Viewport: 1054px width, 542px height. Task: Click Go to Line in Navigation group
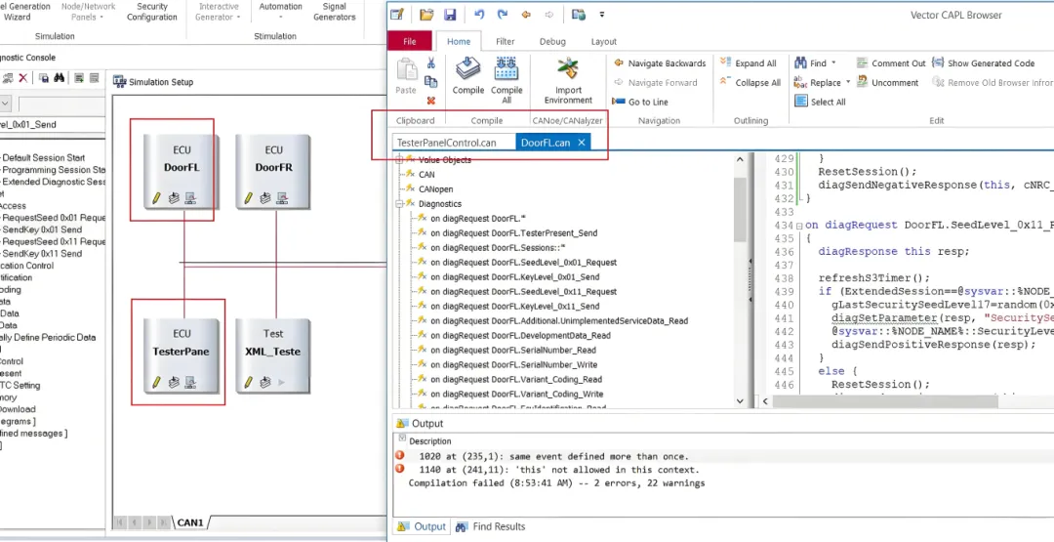[640, 103]
